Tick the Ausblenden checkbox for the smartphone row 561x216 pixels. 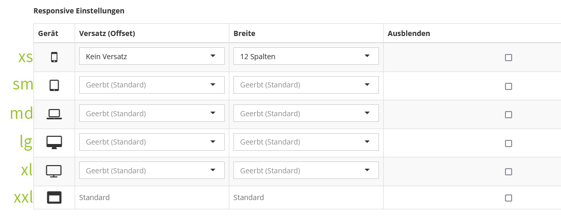click(509, 57)
